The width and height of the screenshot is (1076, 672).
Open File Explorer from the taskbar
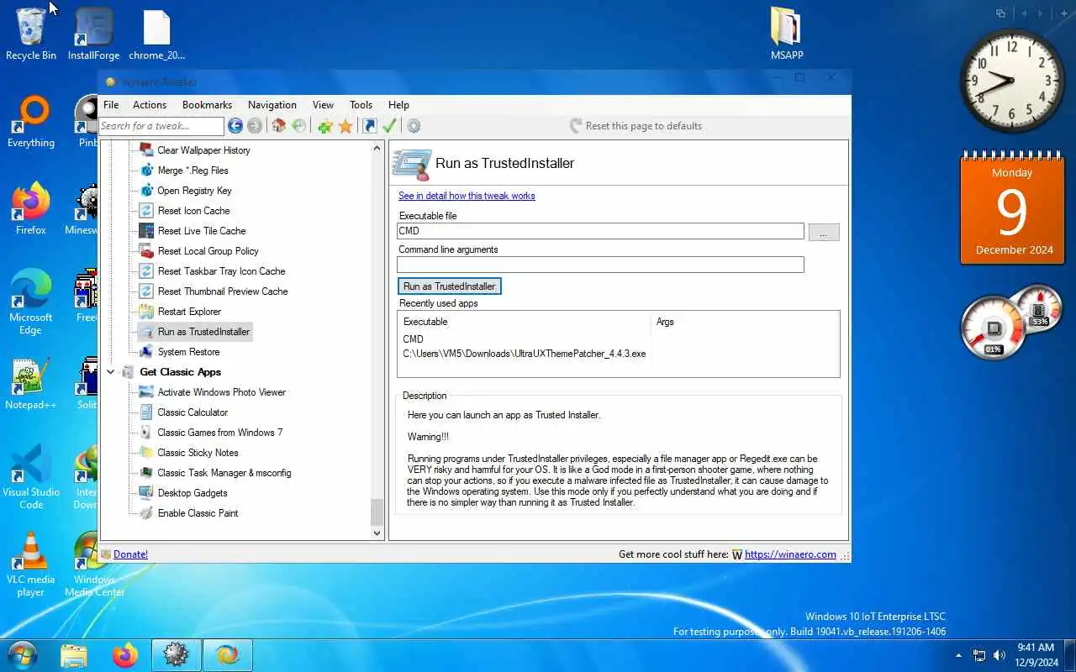tap(74, 655)
